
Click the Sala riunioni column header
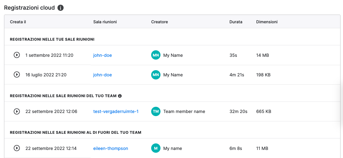pos(105,22)
